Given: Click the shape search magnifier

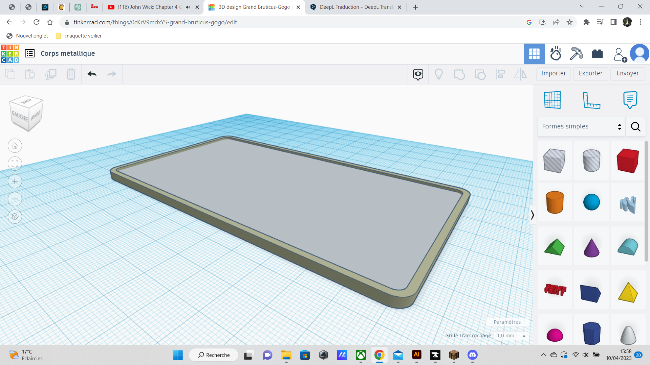Looking at the screenshot, I should 635,127.
